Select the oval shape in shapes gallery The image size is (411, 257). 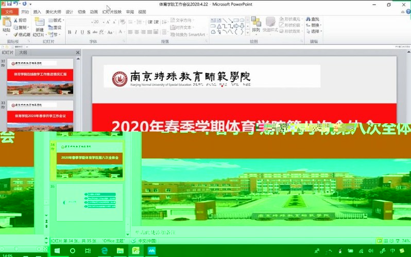pyautogui.click(x=242, y=20)
